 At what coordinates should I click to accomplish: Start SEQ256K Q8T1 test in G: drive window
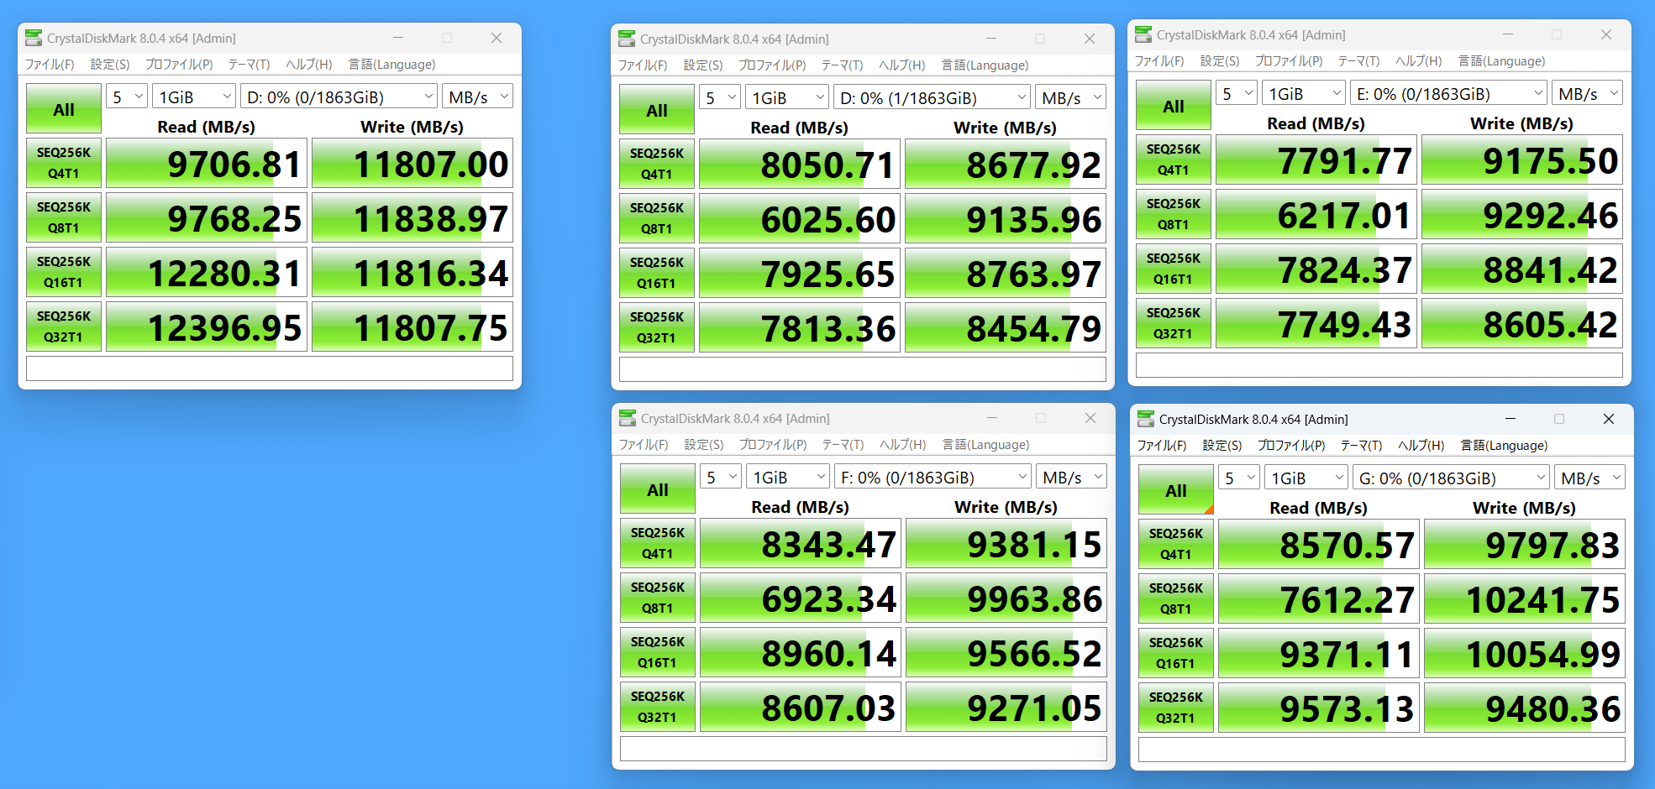(x=1176, y=598)
